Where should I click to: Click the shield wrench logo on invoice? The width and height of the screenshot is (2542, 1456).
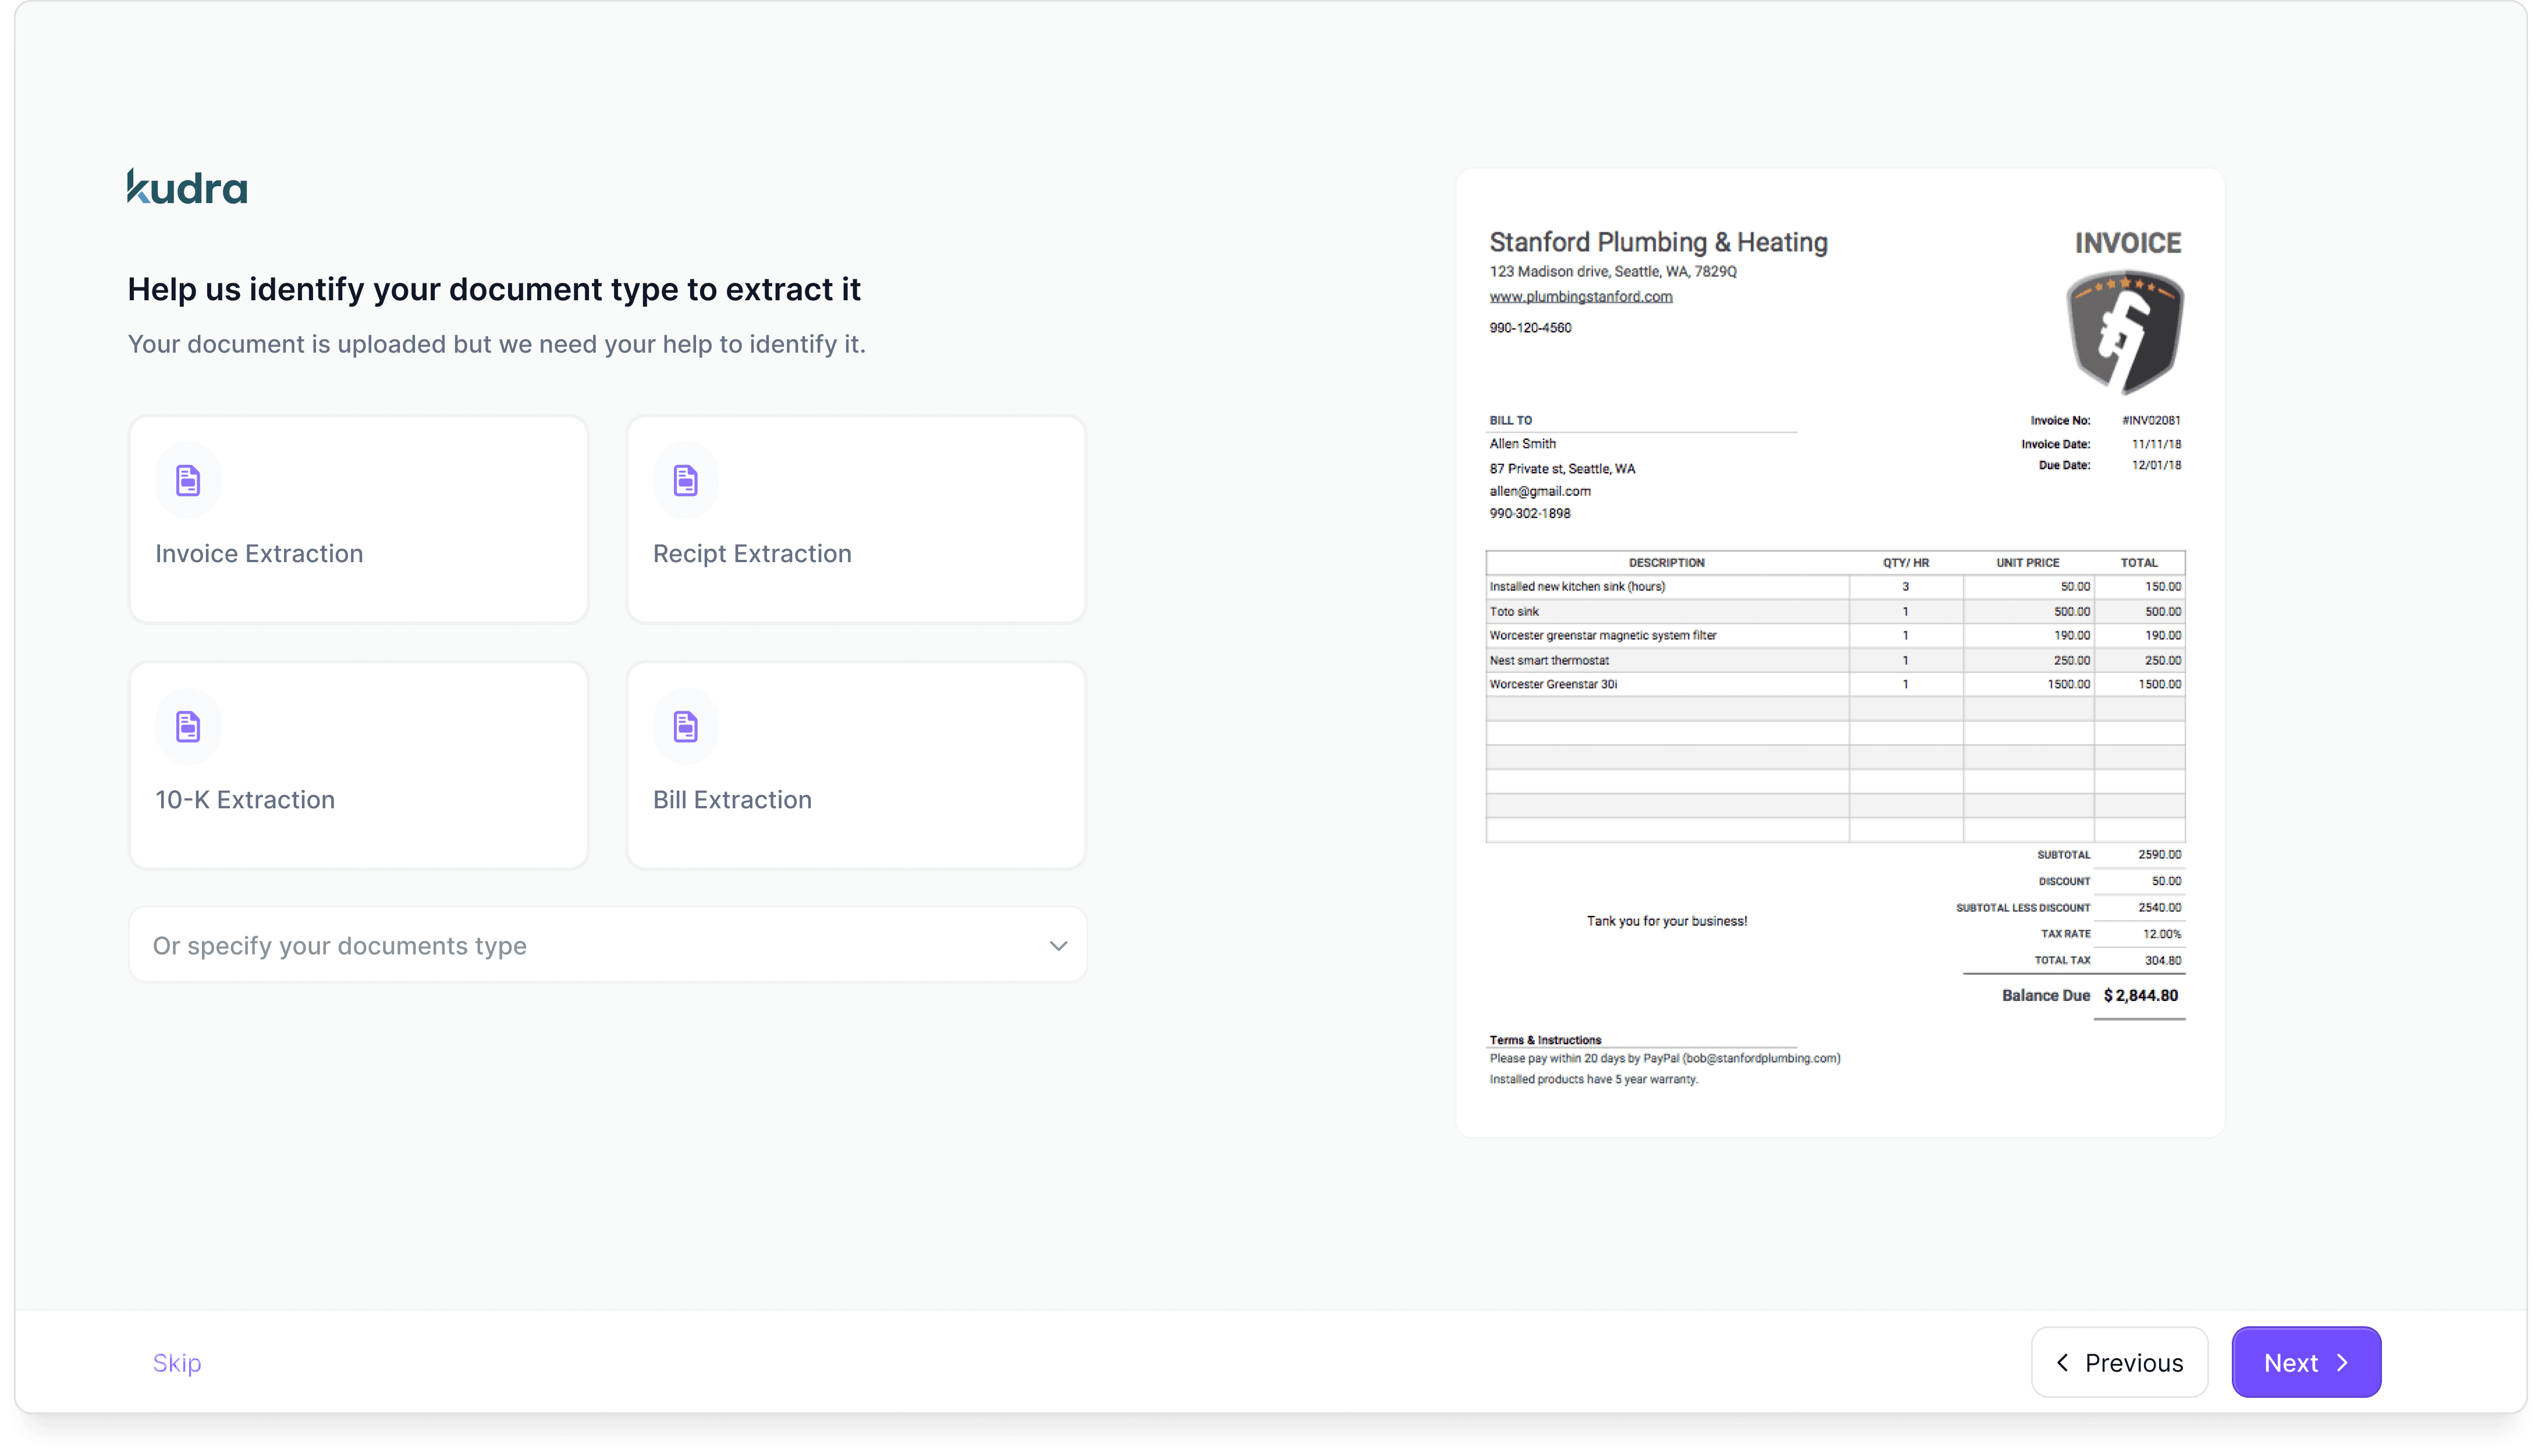point(2125,332)
